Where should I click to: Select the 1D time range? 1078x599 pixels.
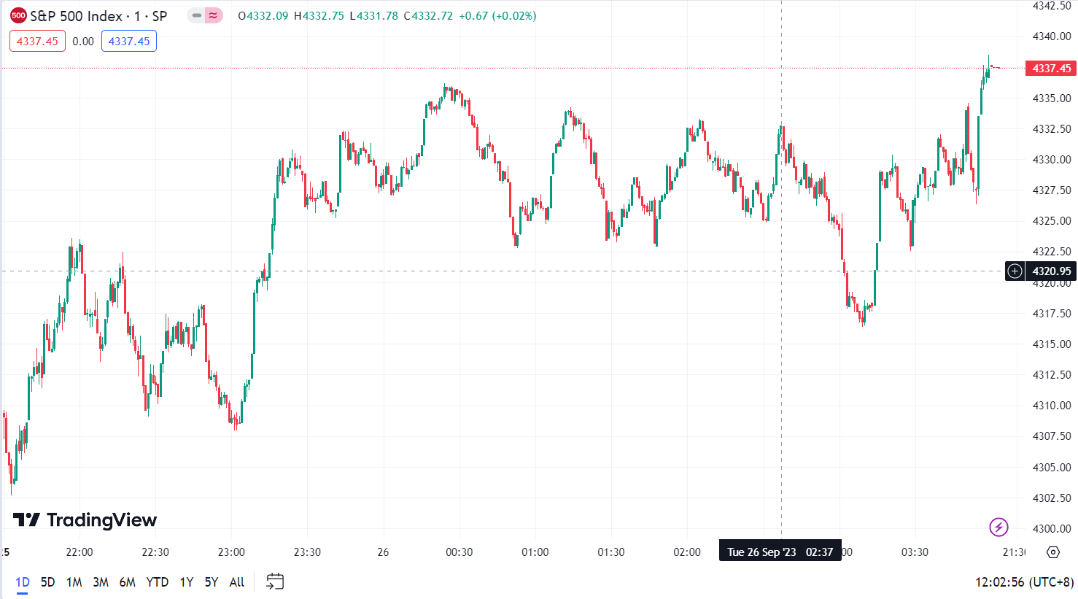23,582
